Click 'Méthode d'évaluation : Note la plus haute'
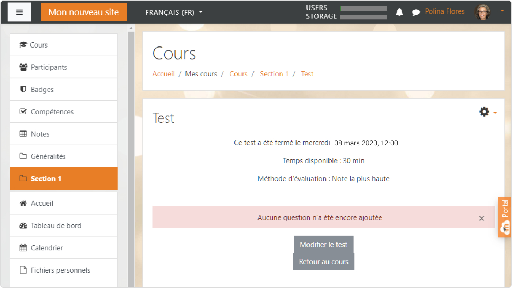The image size is (512, 288). click(324, 179)
